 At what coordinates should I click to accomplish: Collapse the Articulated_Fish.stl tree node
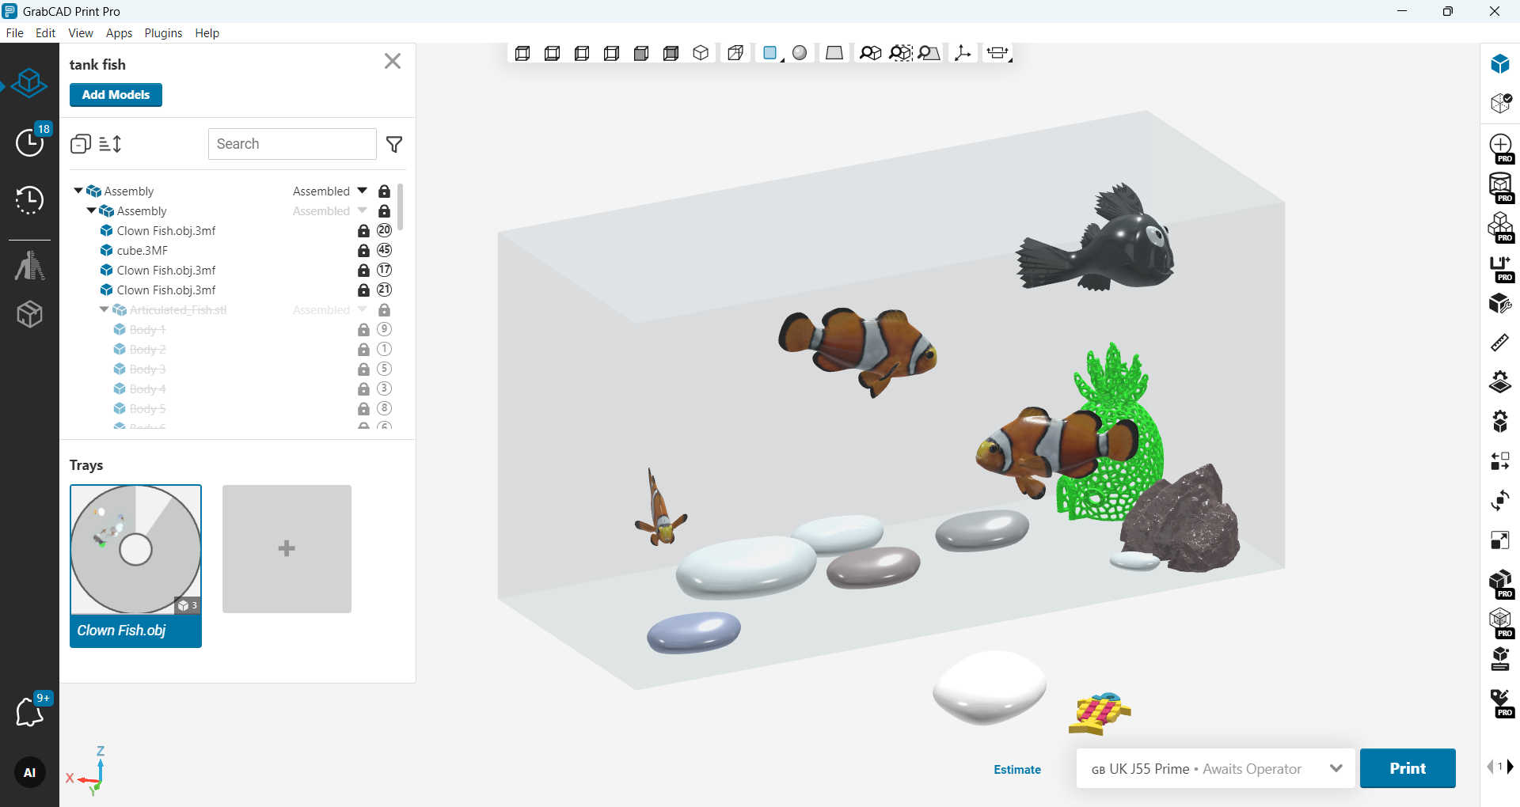point(104,310)
